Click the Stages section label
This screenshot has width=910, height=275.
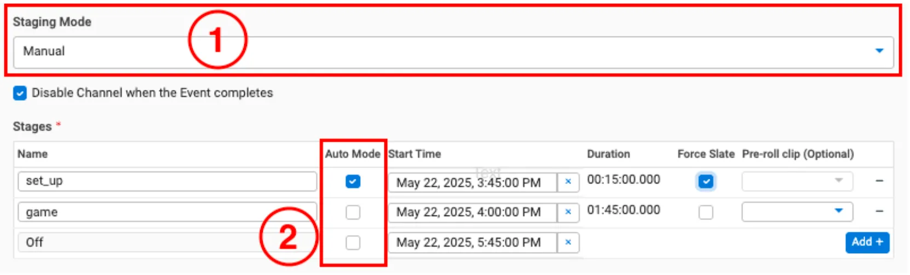(32, 127)
